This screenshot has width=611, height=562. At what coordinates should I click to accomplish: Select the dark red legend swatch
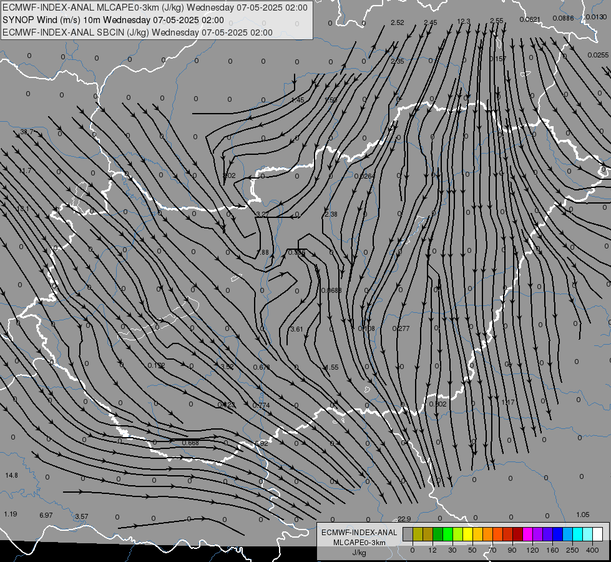click(517, 534)
